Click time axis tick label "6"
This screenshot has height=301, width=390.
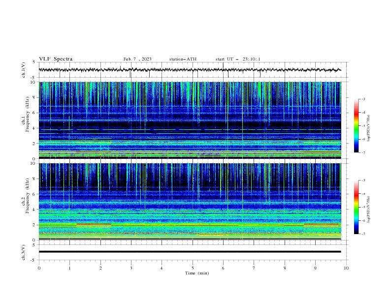click(x=223, y=268)
